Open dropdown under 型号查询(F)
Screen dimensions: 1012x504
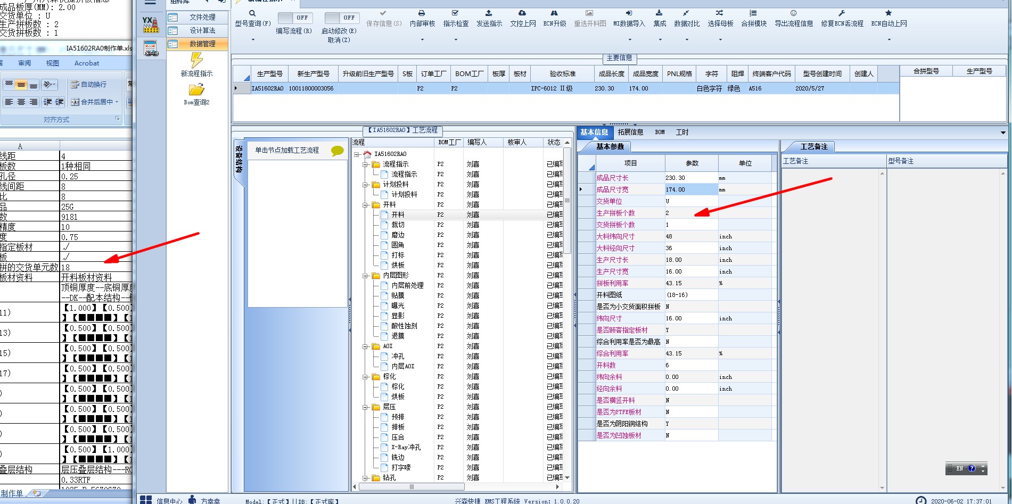[x=253, y=39]
